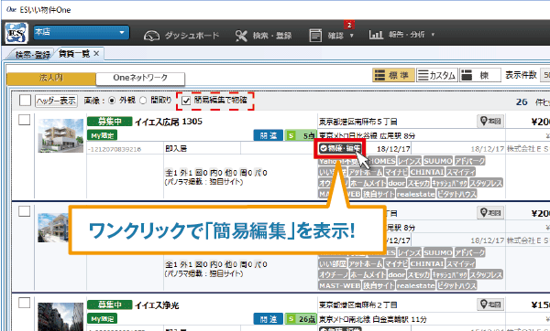The width and height of the screenshot is (550, 331).
Task: Click the いい部屋 tag in the second listing
Action: point(333,263)
